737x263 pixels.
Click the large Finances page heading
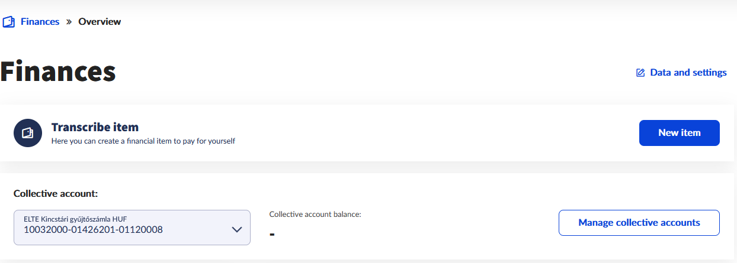click(58, 72)
